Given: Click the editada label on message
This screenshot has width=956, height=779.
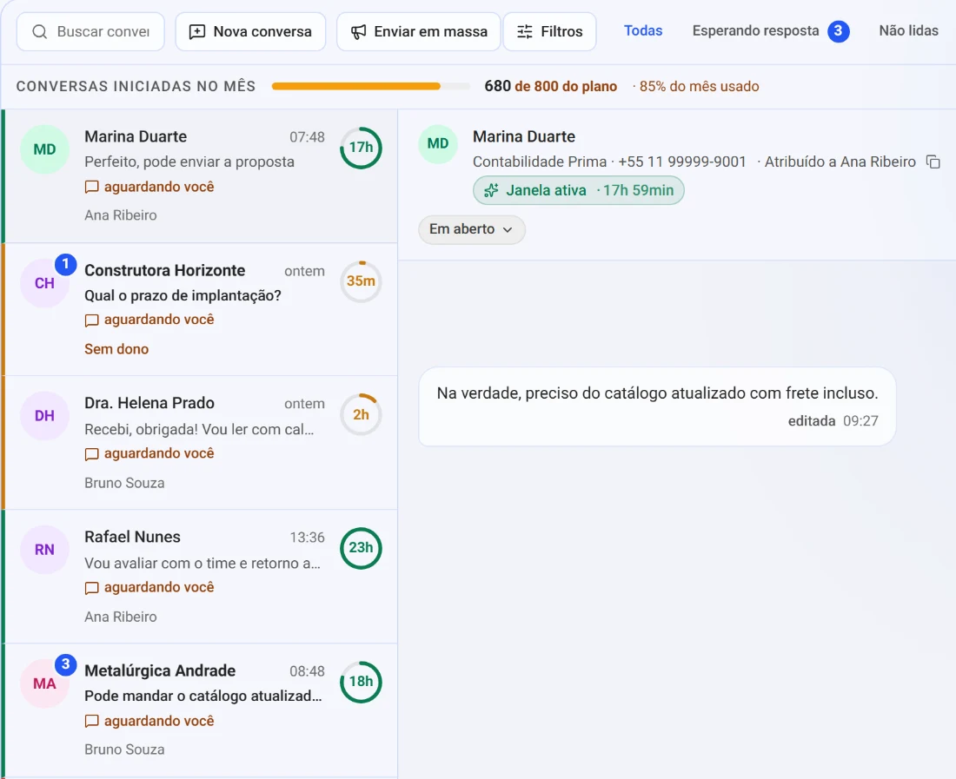Looking at the screenshot, I should click(x=812, y=421).
